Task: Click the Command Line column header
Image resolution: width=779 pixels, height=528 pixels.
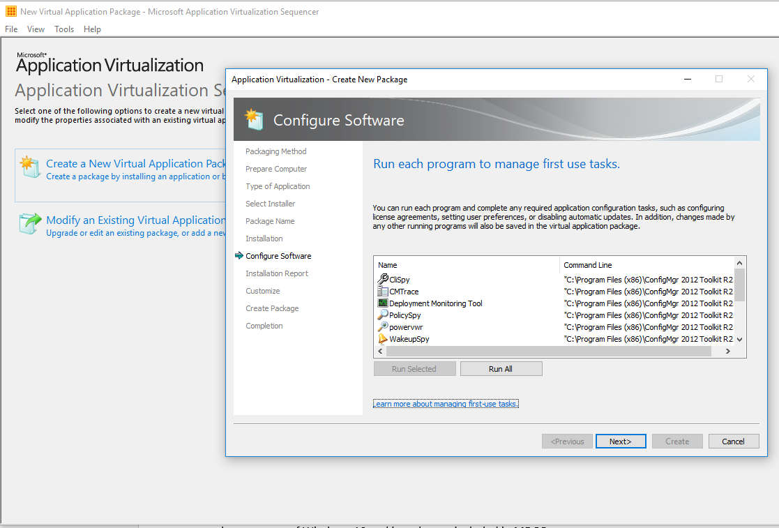Action: (x=647, y=265)
